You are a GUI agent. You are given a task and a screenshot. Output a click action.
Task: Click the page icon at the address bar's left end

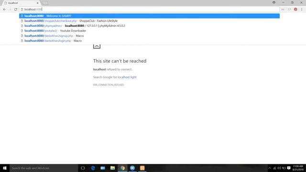pyautogui.click(x=22, y=10)
